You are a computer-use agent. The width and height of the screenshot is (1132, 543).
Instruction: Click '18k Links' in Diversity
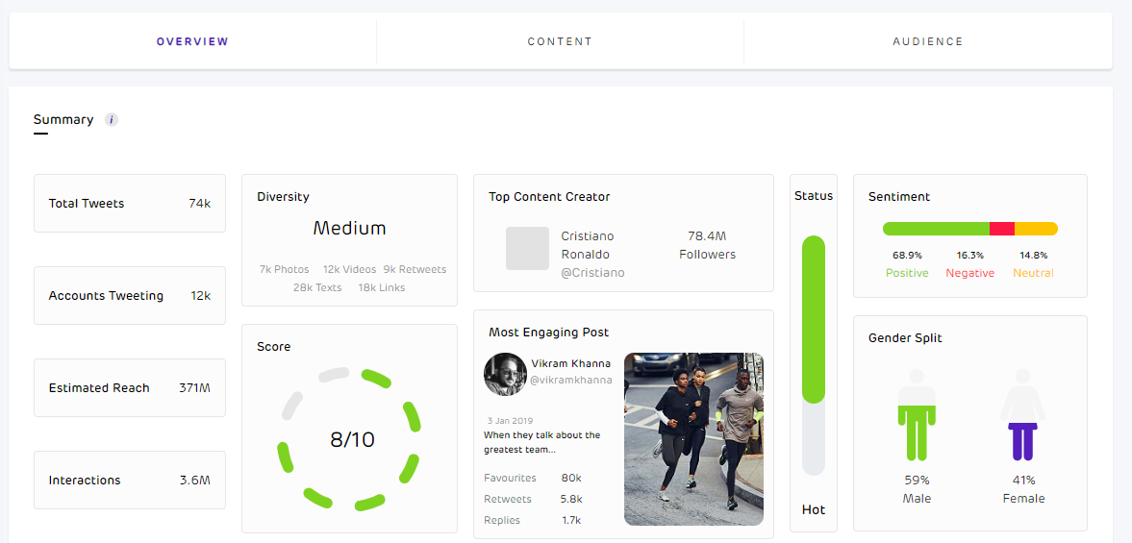tap(382, 287)
